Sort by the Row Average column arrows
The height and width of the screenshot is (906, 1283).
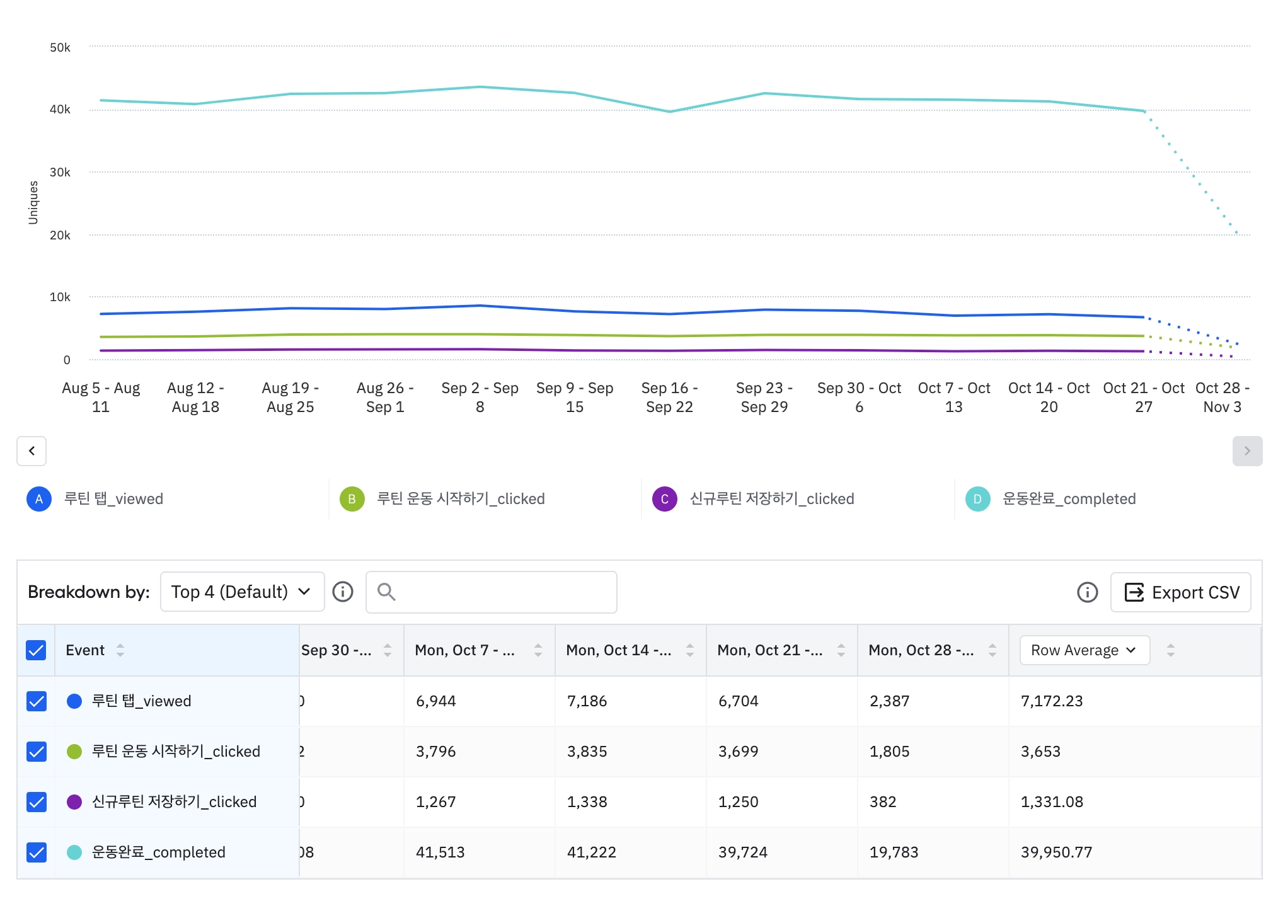(1171, 650)
